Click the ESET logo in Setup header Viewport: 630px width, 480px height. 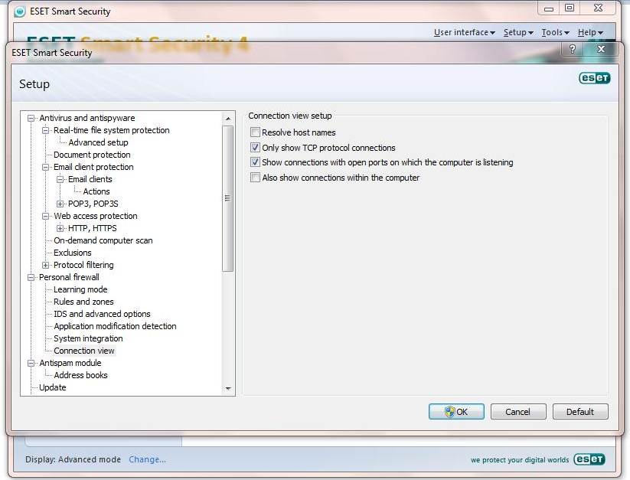click(595, 78)
